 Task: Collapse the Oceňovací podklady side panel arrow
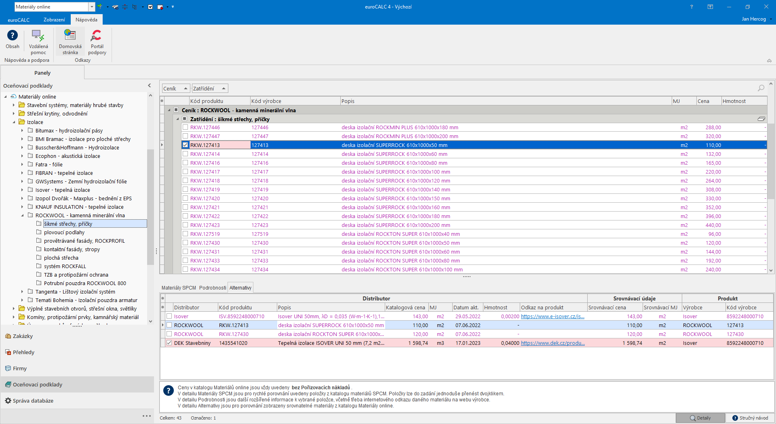tap(149, 86)
